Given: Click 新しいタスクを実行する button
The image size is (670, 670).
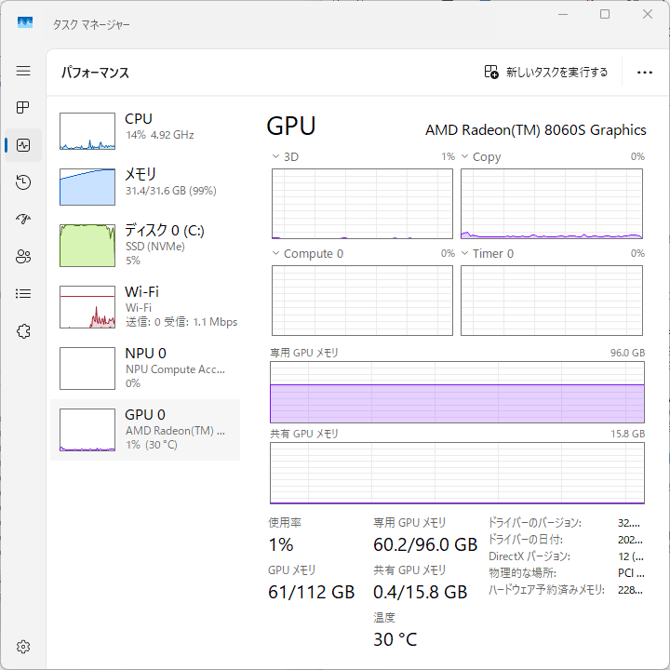Looking at the screenshot, I should [x=546, y=73].
